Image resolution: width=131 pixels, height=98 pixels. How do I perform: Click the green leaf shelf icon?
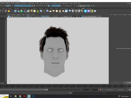pos(38,11)
